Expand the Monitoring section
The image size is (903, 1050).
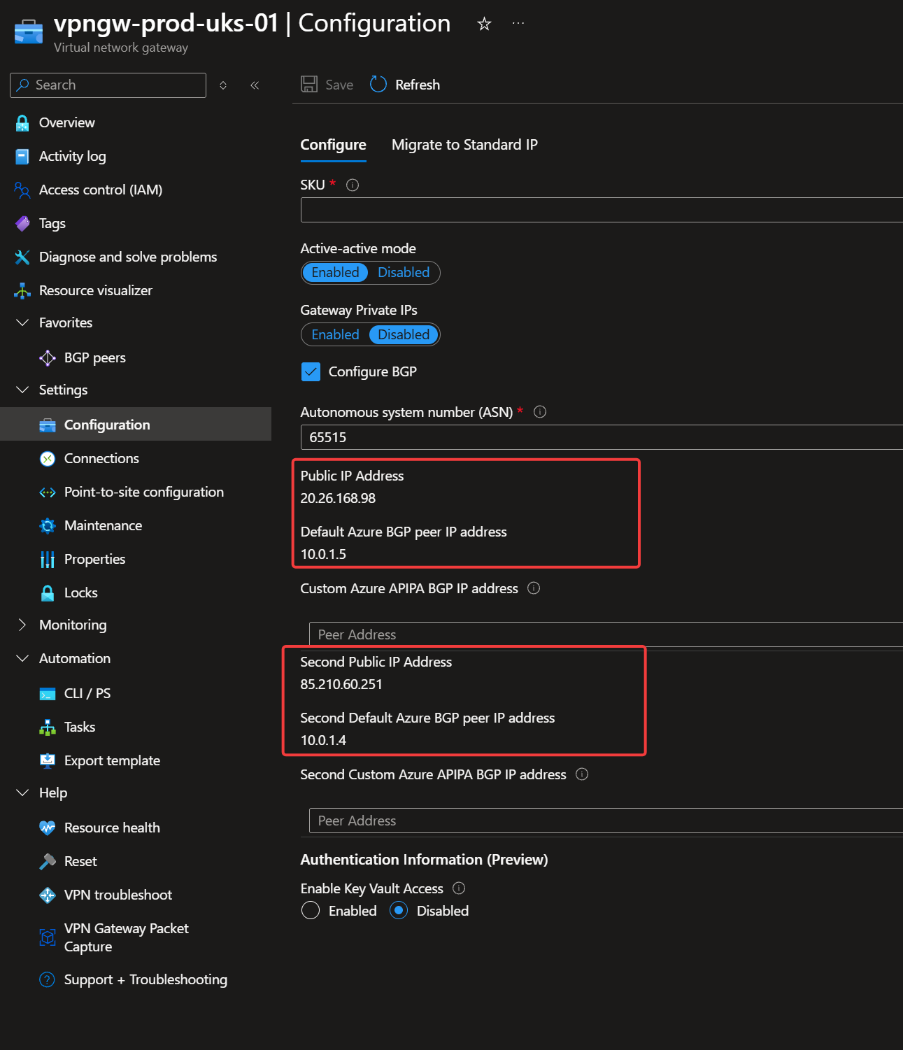click(22, 625)
